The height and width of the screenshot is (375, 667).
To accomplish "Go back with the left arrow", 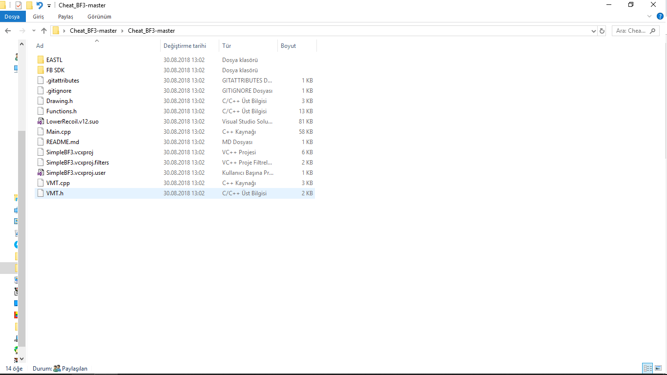I will 8,31.
